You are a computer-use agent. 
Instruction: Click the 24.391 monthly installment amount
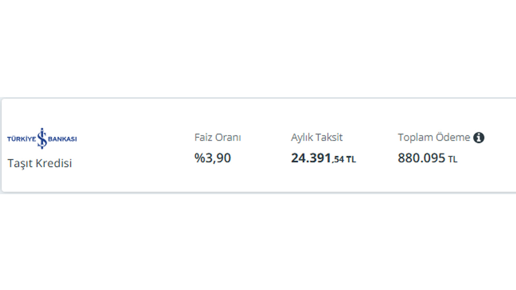tap(311, 158)
